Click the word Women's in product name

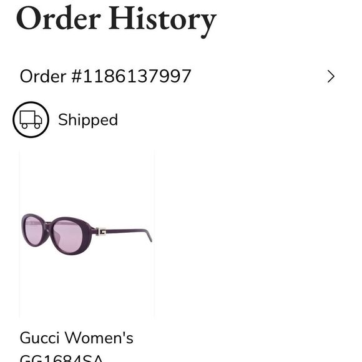[99, 338]
